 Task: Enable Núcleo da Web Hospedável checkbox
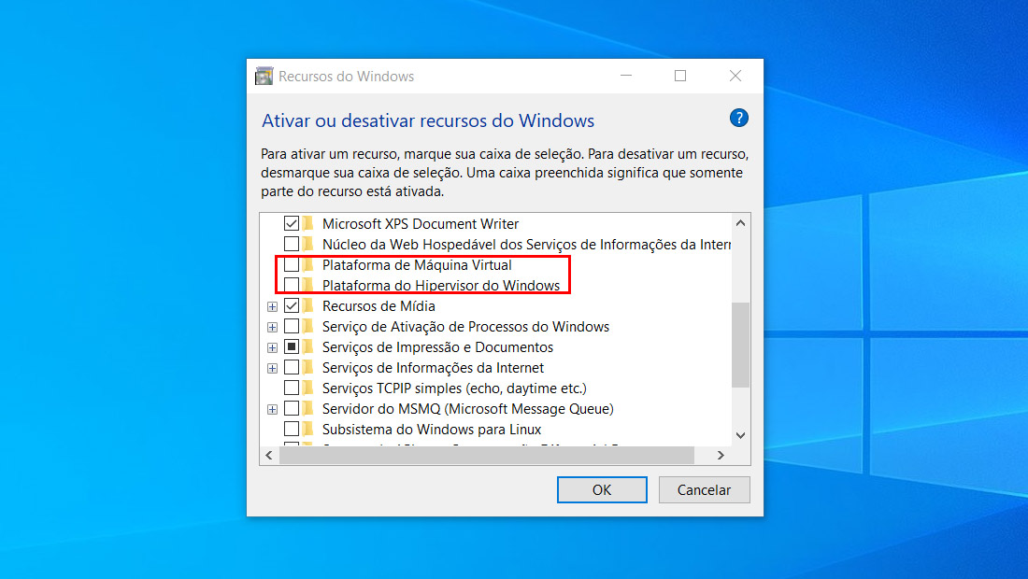(x=292, y=244)
